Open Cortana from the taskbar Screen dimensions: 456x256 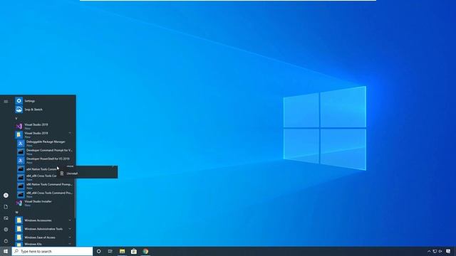pos(98,251)
